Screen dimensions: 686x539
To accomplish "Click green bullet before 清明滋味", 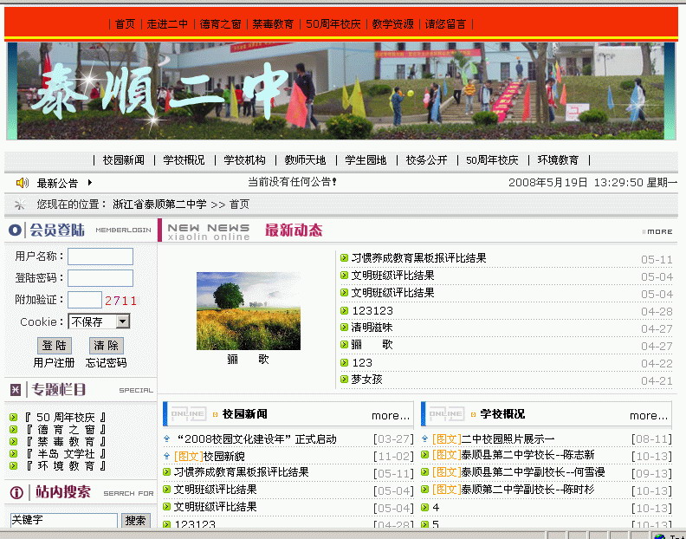I will (x=345, y=328).
